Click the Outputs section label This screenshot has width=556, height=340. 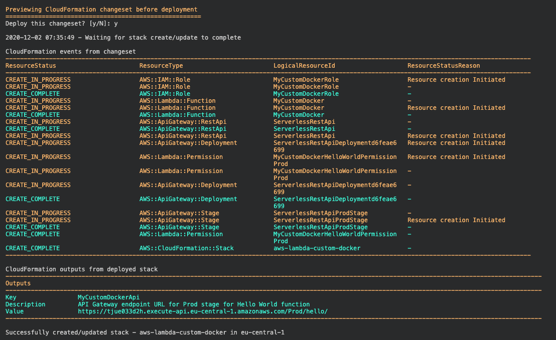coord(18,283)
